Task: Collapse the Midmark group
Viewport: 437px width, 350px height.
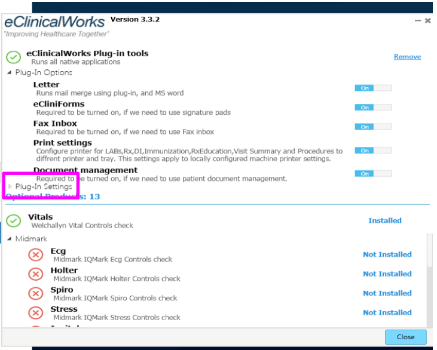Action: pos(10,239)
